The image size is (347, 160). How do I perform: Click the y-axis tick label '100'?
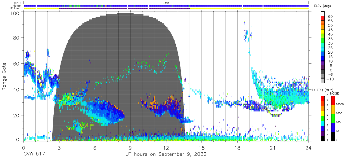15,13
